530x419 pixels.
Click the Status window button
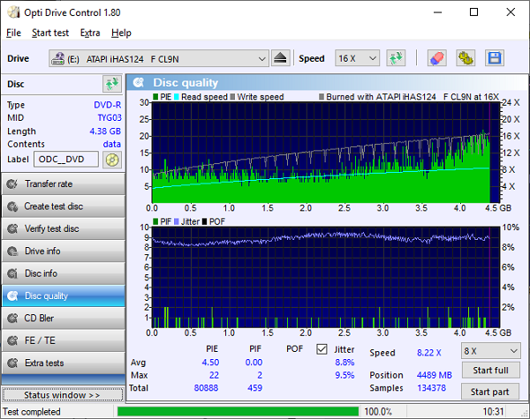[x=63, y=394]
